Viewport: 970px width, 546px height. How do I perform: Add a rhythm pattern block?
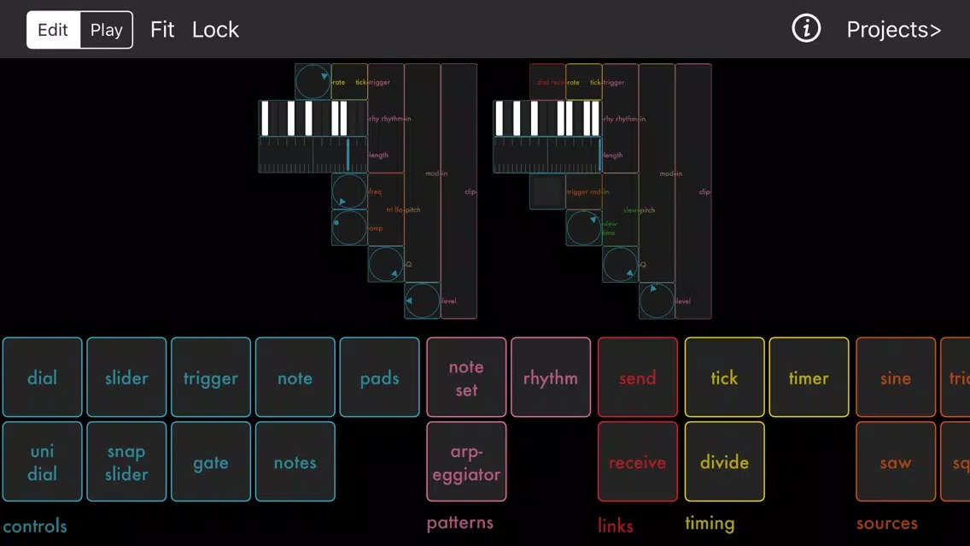[551, 377]
